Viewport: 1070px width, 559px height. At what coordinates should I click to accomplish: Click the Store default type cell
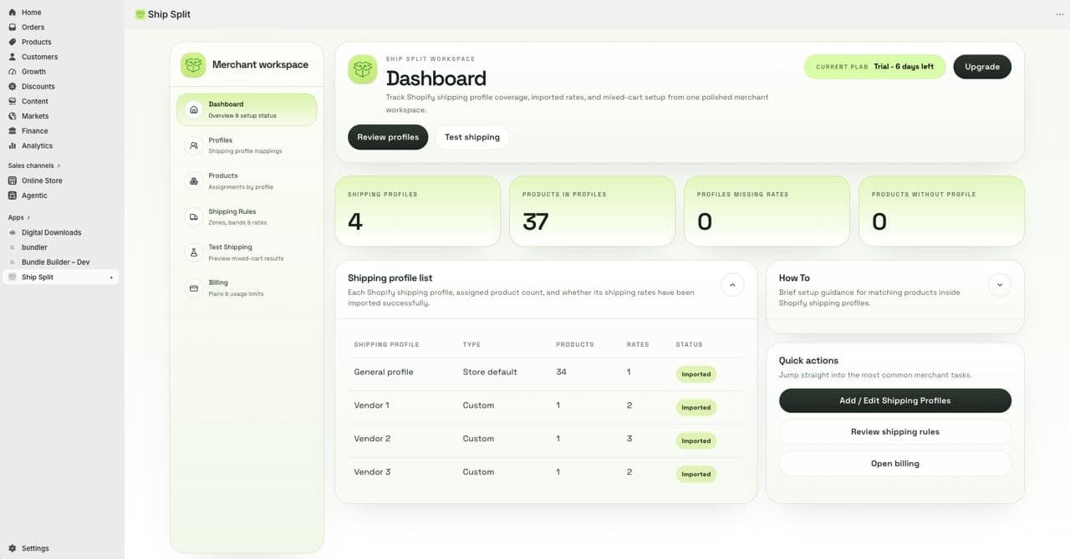(x=490, y=372)
